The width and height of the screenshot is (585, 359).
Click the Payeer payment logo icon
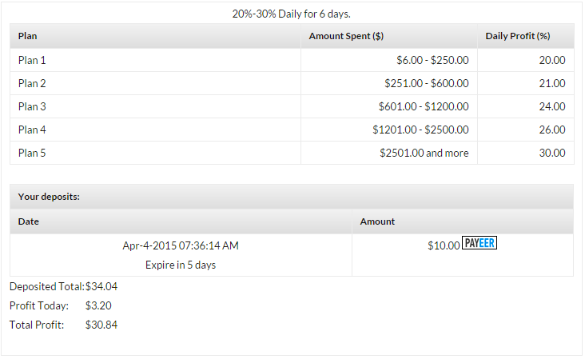coord(480,244)
